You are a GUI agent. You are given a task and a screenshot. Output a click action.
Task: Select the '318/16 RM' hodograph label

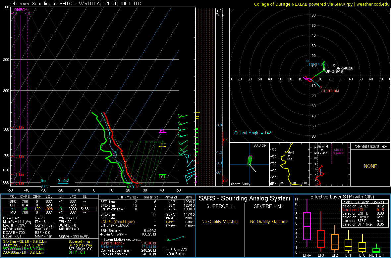[x=330, y=91]
